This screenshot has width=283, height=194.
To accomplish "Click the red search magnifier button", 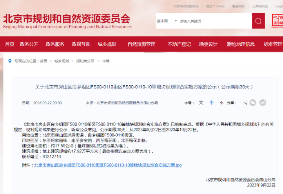I will [258, 21].
